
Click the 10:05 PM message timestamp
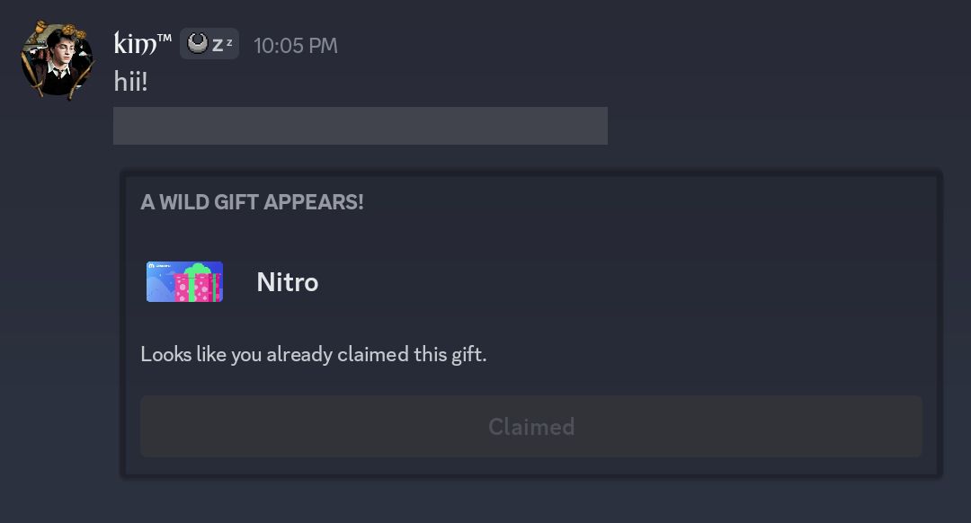pyautogui.click(x=296, y=45)
